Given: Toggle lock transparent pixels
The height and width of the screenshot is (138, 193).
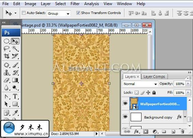Looking at the screenshot, I should [136, 93].
